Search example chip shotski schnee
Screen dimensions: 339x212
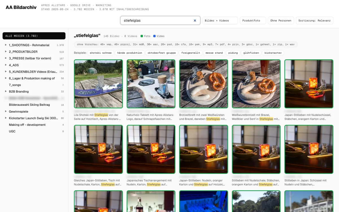click(101, 53)
